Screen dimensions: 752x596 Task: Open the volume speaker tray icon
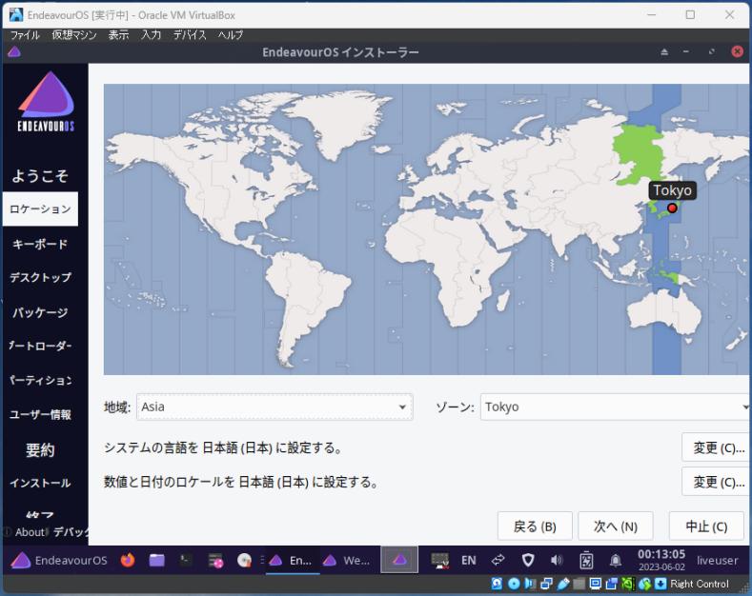point(557,560)
